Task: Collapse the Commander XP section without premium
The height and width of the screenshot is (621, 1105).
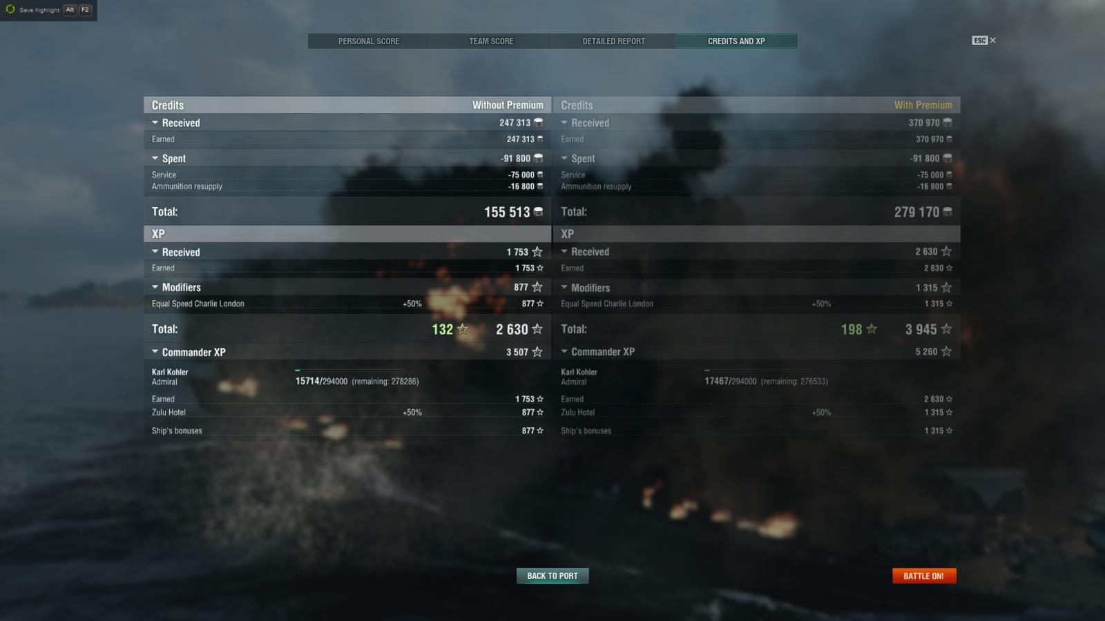Action: 155,352
